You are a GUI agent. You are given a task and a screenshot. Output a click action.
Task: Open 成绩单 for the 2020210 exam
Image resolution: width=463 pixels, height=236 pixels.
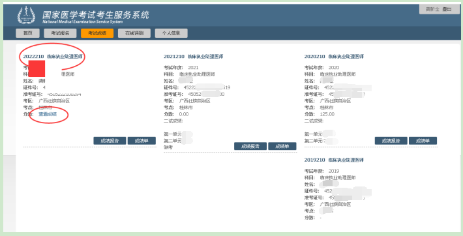[423, 141]
